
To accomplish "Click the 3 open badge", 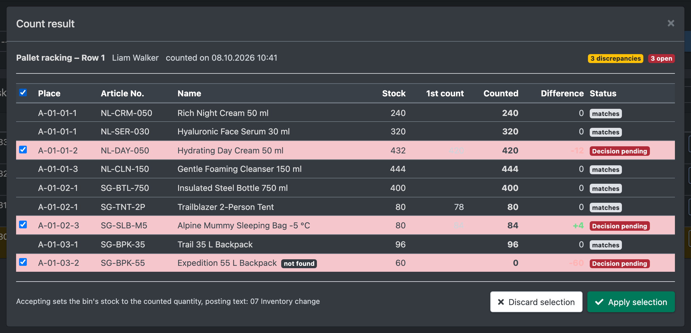I will 661,59.
